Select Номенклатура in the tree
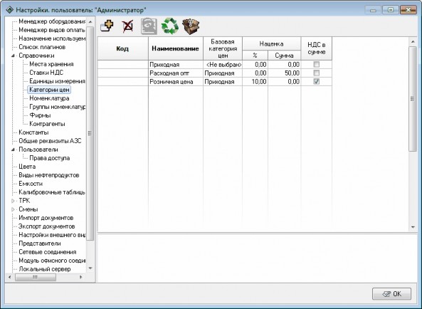Image resolution: width=422 pixels, height=309 pixels. tap(49, 98)
